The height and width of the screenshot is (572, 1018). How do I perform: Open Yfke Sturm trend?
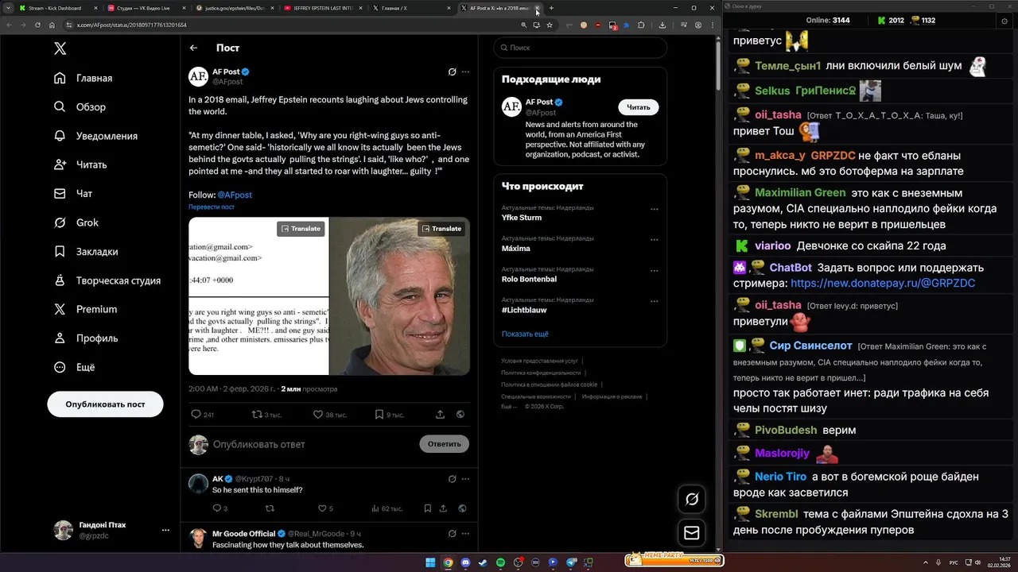[522, 218]
